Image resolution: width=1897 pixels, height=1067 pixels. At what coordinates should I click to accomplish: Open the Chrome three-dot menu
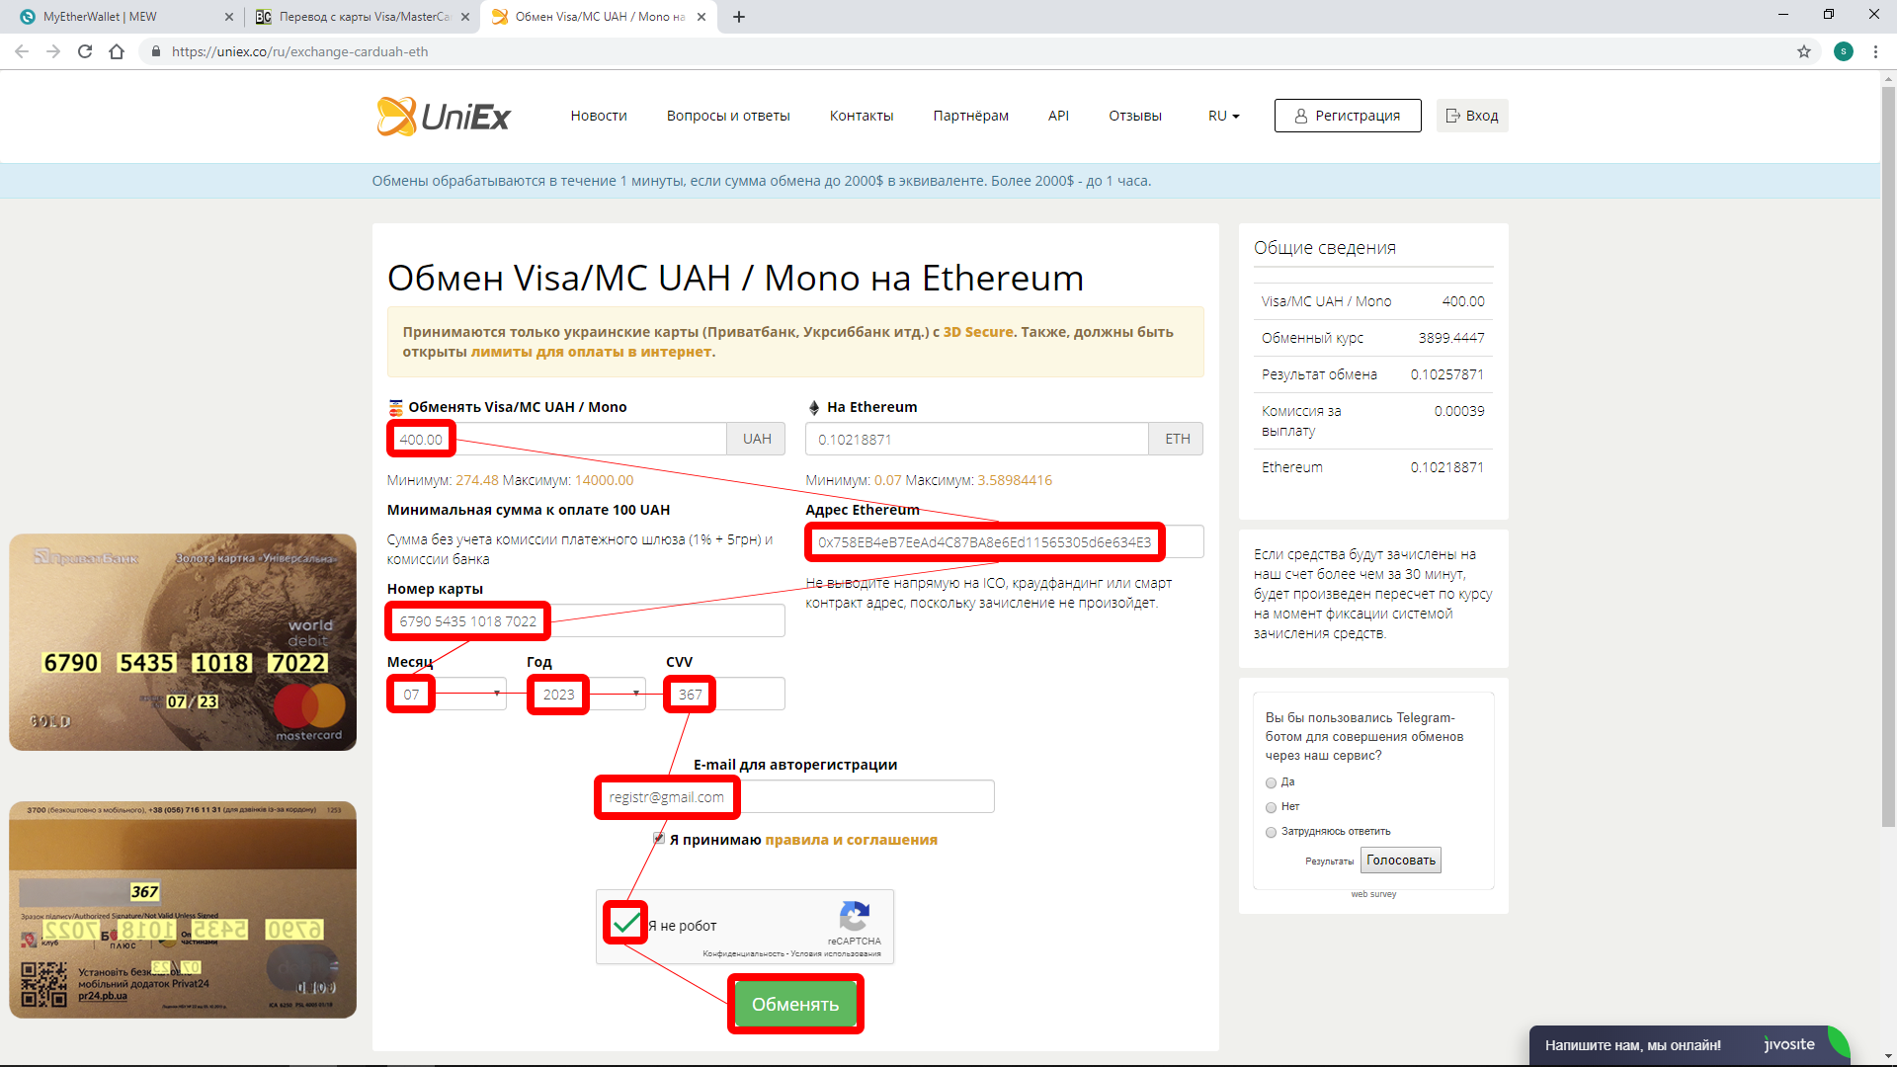pos(1875,51)
